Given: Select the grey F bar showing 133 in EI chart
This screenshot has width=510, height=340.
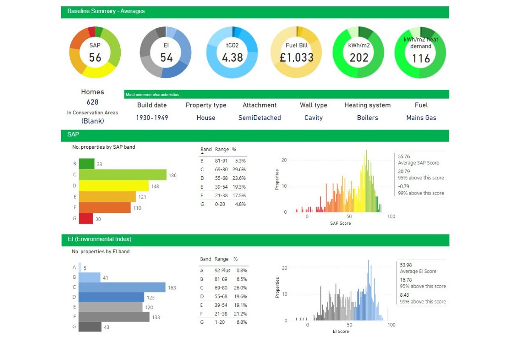Looking at the screenshot, I should pyautogui.click(x=114, y=317).
